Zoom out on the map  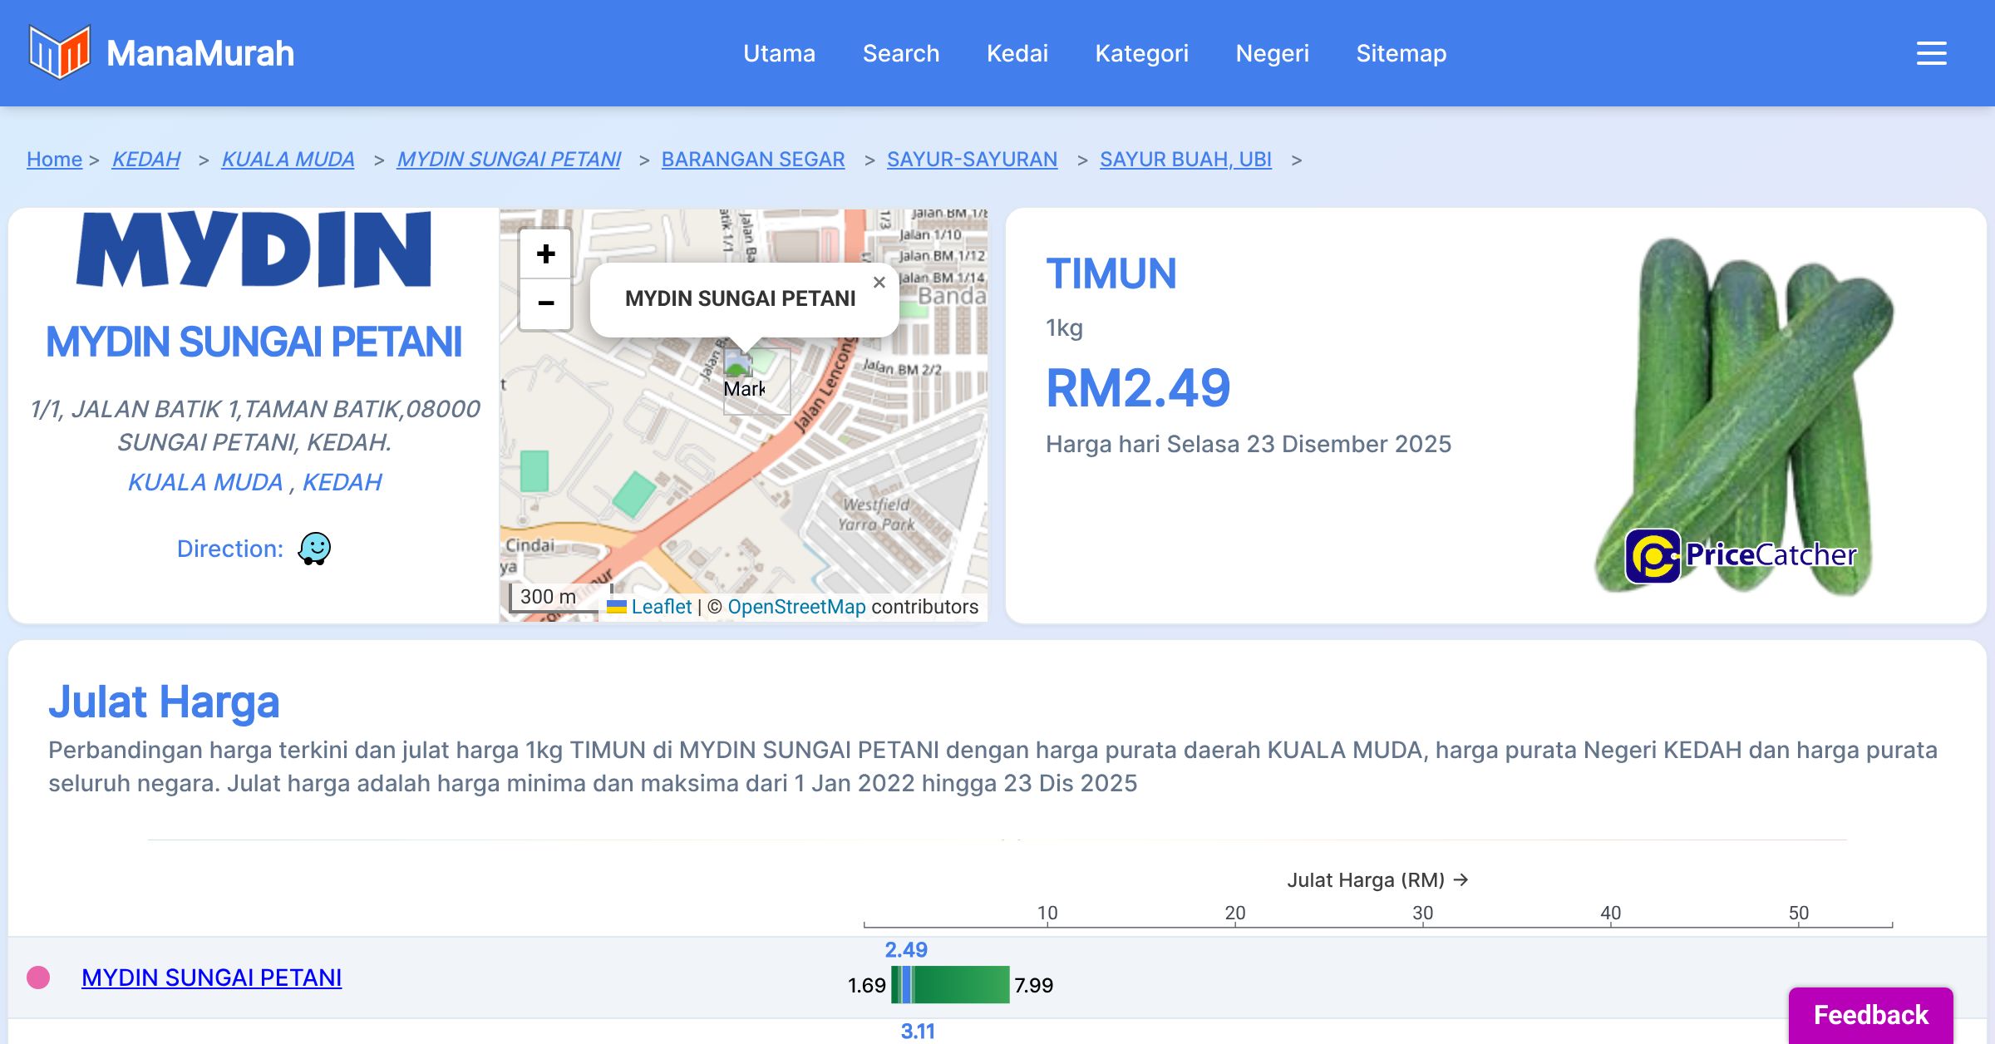(x=545, y=303)
